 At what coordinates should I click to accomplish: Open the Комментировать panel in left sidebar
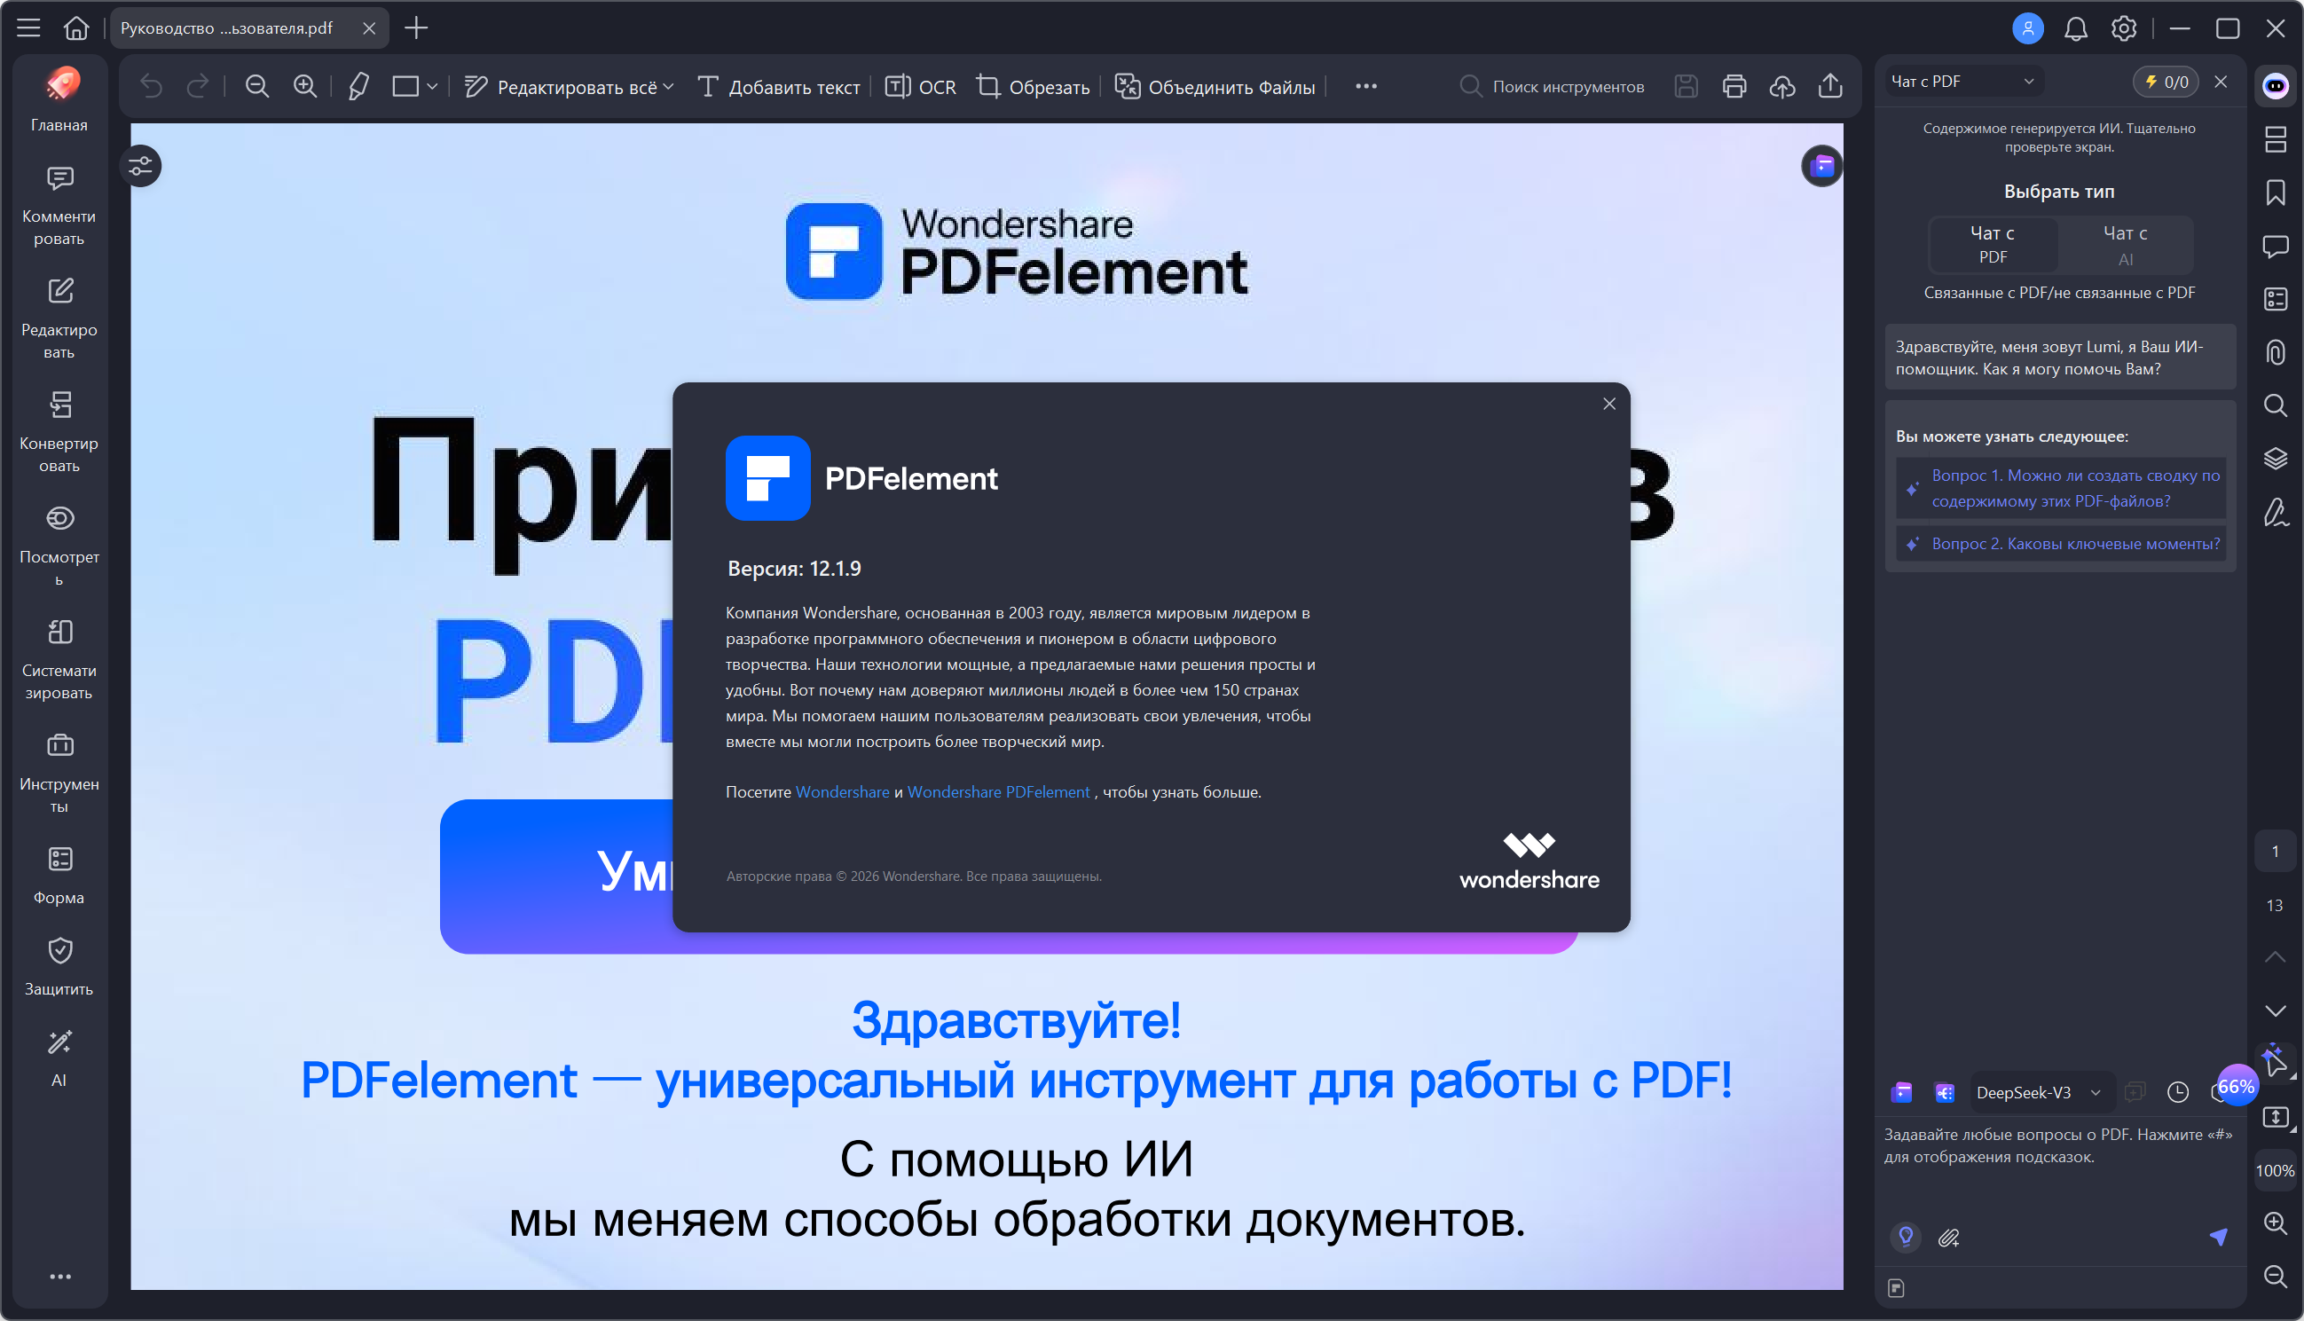pyautogui.click(x=58, y=201)
